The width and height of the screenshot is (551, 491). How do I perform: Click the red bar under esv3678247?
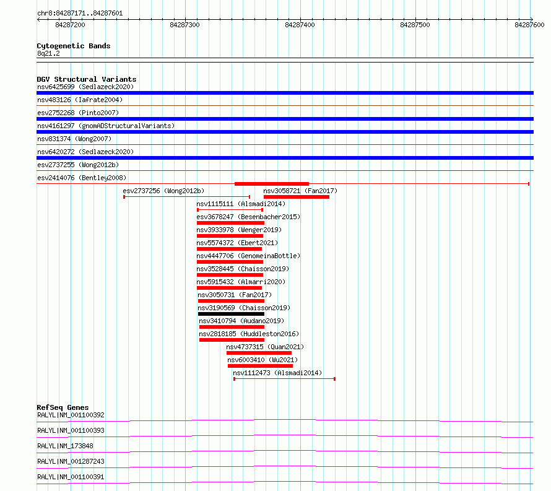(x=230, y=223)
